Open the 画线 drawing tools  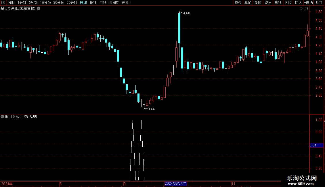[278, 3]
